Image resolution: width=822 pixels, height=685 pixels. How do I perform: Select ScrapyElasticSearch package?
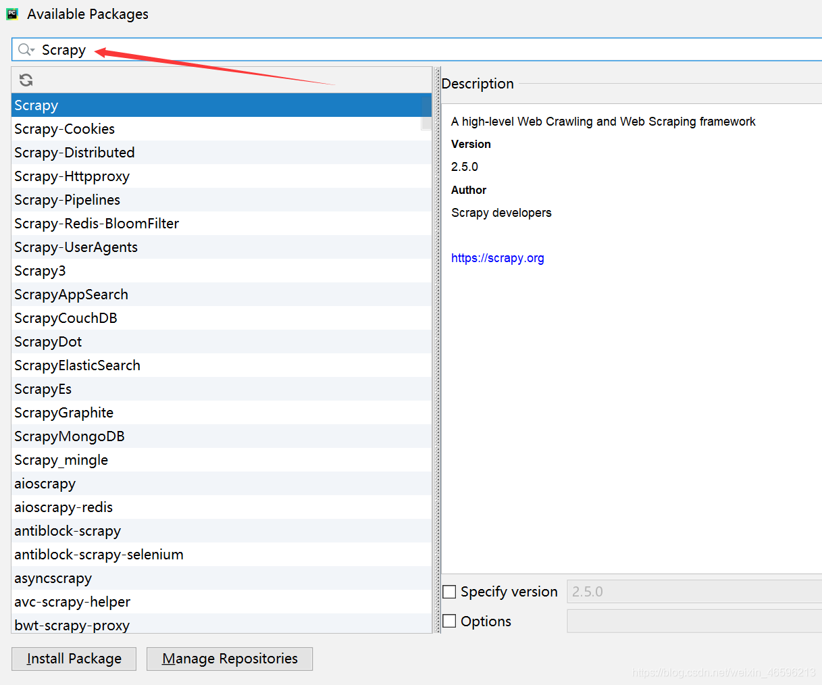[x=222, y=365]
